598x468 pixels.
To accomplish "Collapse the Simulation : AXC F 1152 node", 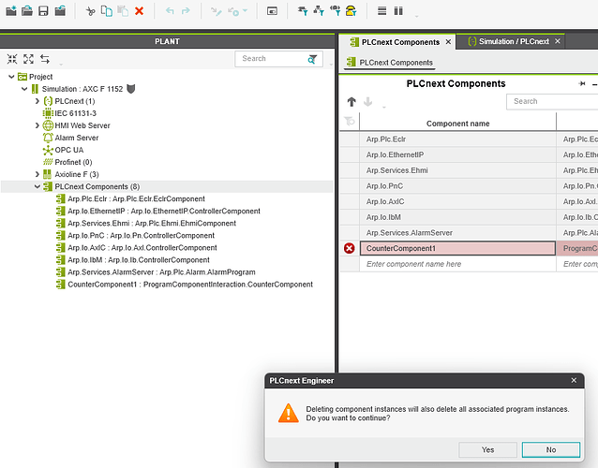I will pyautogui.click(x=24, y=89).
